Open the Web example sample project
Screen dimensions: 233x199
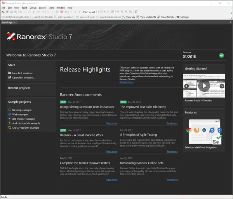20,115
